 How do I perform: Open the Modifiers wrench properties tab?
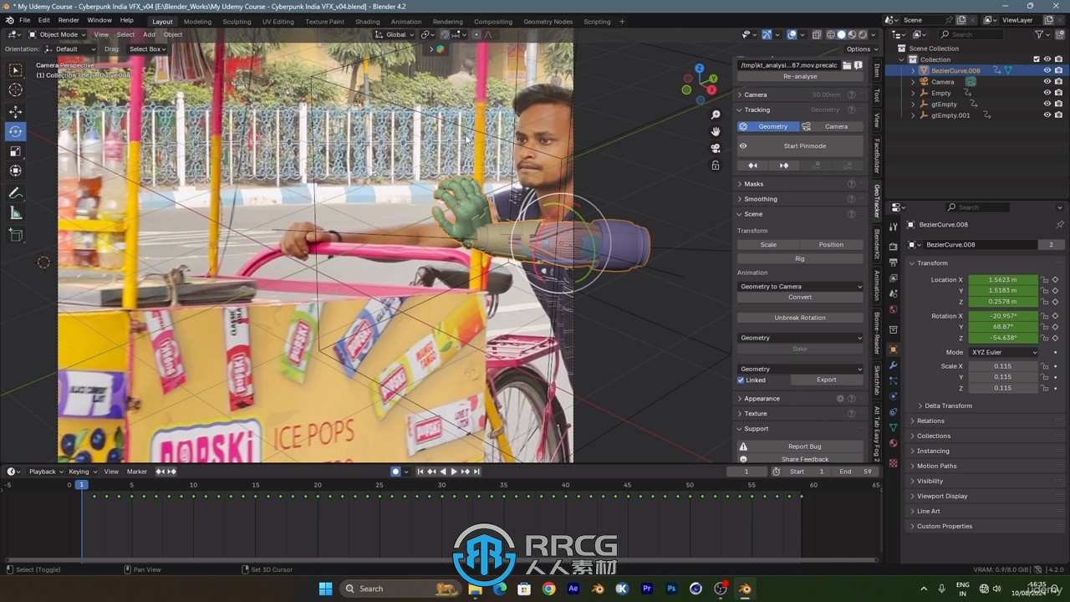pos(893,365)
